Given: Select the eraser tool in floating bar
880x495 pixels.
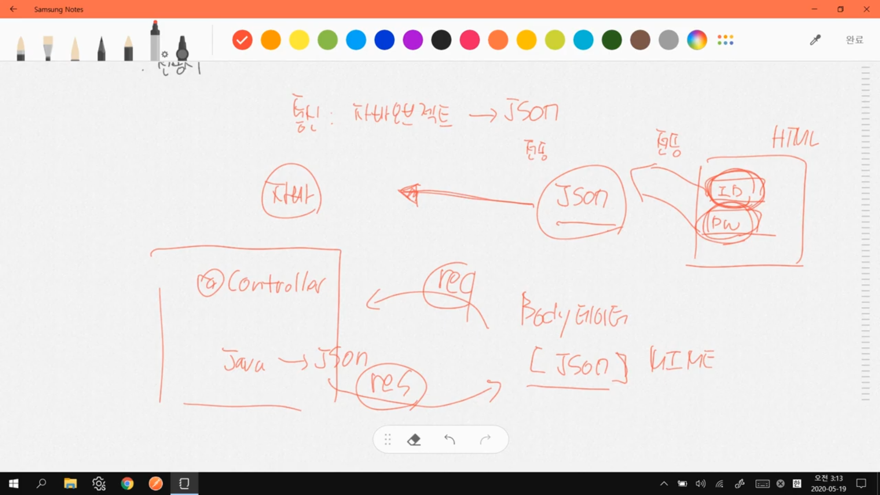Looking at the screenshot, I should pyautogui.click(x=414, y=440).
